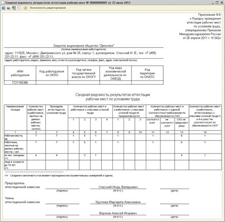Click the footnote 'Сведения заполняются на момент проведения'

(x=62, y=176)
